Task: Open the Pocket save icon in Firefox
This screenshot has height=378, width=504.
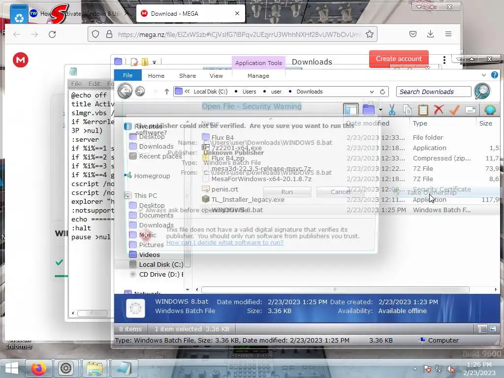Action: [413, 34]
